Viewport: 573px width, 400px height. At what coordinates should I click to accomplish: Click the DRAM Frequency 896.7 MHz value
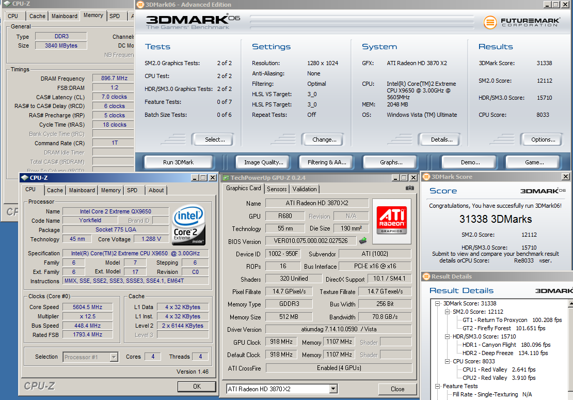click(114, 78)
